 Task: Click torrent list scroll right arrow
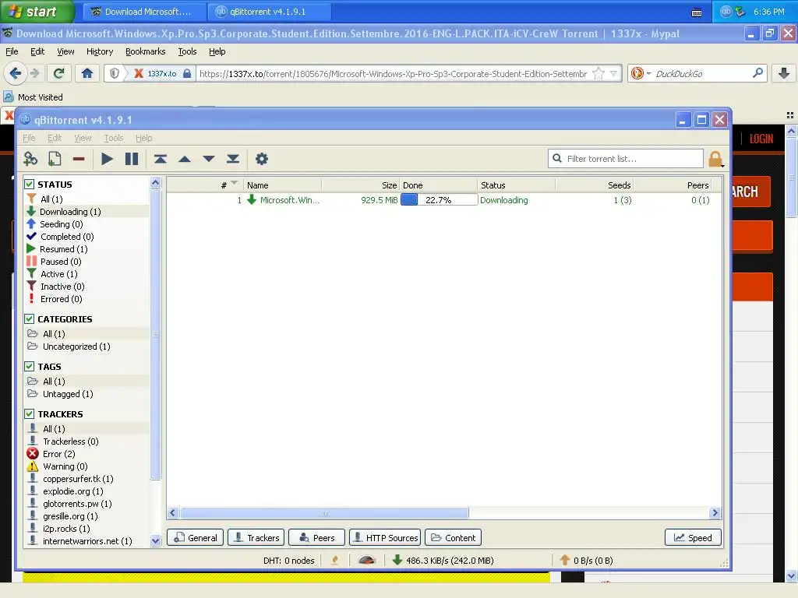[x=715, y=512]
